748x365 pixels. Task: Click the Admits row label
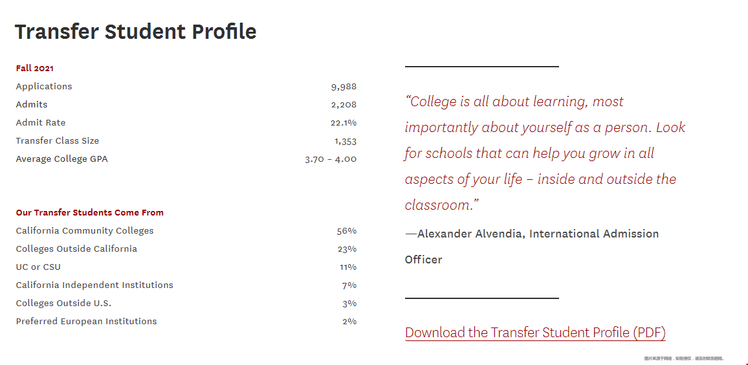pos(32,104)
